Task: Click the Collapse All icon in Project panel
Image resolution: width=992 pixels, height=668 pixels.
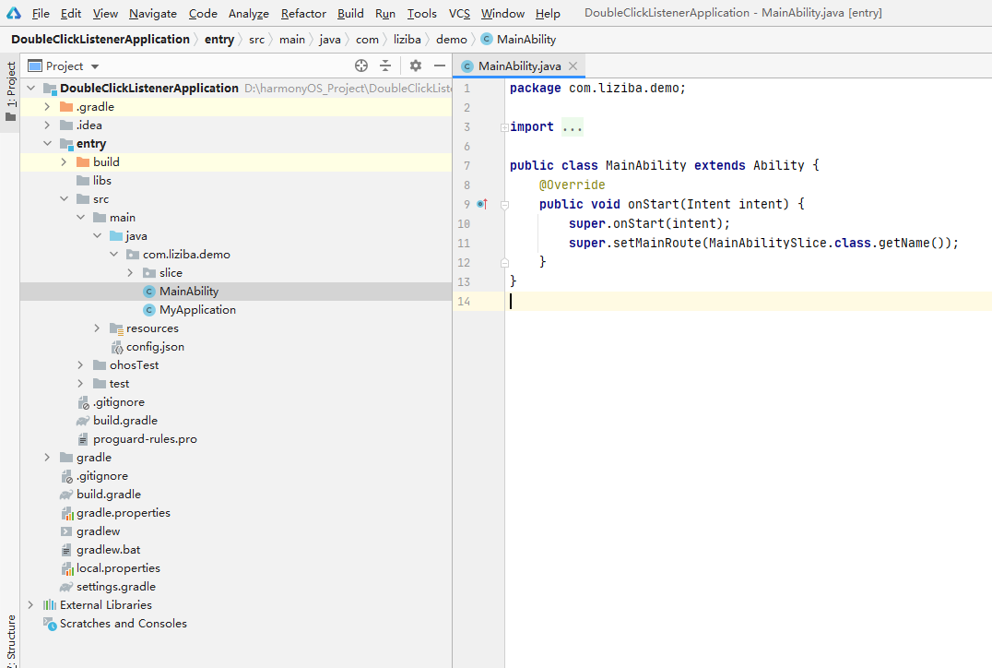Action: pyautogui.click(x=385, y=66)
